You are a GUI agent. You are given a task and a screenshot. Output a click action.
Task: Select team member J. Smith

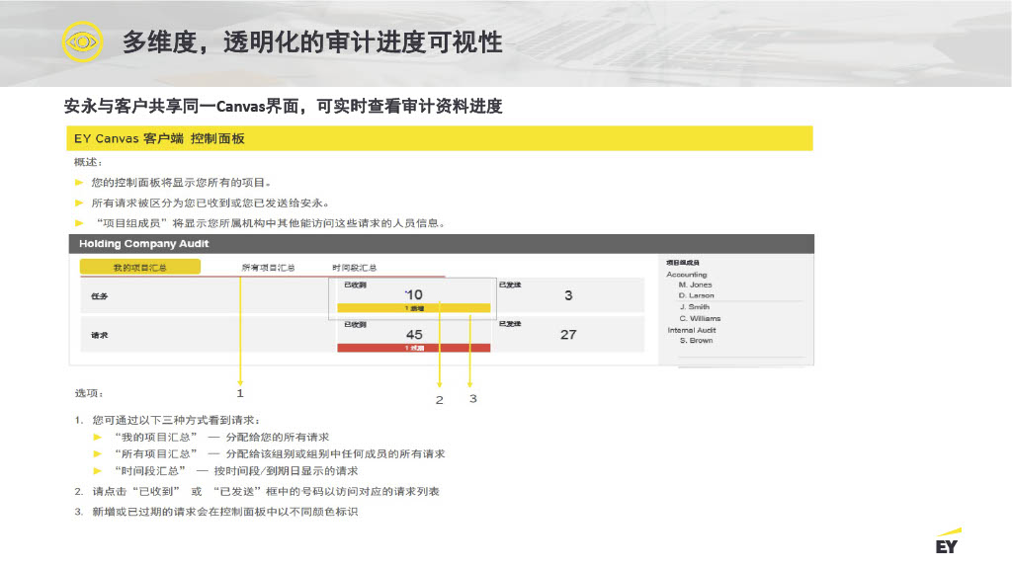[x=695, y=307]
